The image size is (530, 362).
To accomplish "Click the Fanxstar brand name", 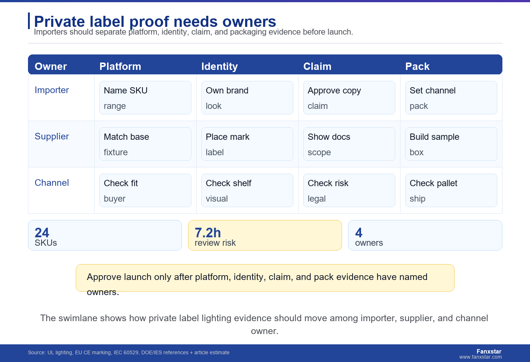I will click(489, 351).
